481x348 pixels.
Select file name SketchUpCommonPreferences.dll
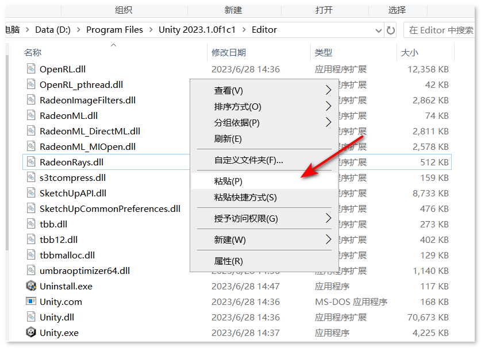pyautogui.click(x=110, y=208)
